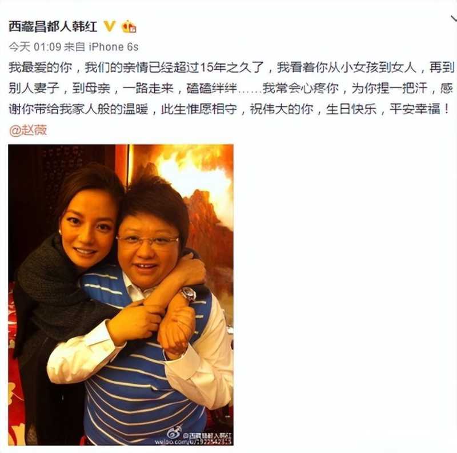Image resolution: width=457 pixels, height=453 pixels.
Task: Click the weibo.com/u watermark URL text
Action: pos(193,442)
